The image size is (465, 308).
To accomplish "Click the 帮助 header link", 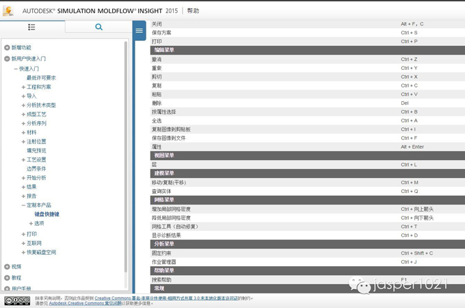I will pyautogui.click(x=193, y=11).
